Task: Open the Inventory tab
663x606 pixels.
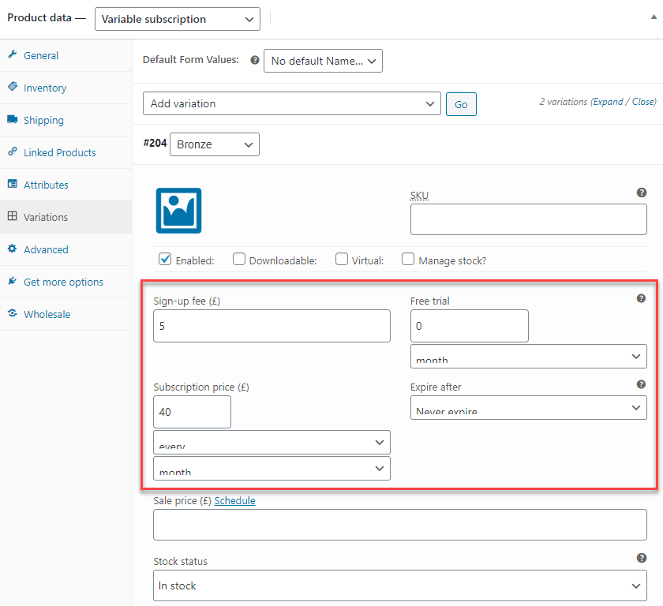Action: click(45, 88)
